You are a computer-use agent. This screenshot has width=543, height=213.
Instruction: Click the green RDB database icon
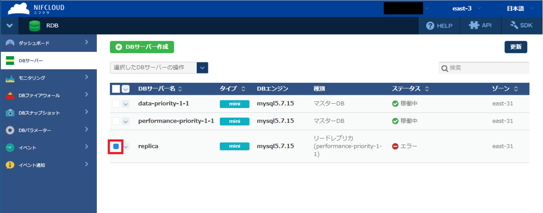pyautogui.click(x=34, y=26)
